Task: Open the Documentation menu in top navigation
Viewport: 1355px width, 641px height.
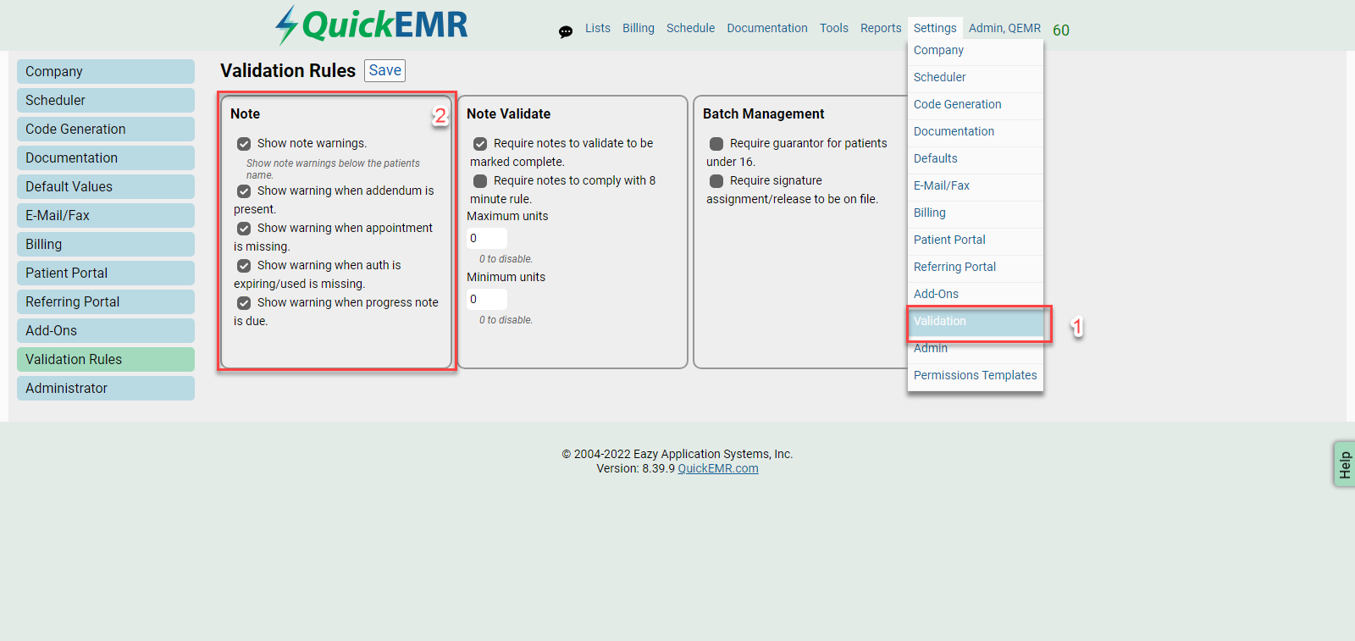Action: (x=767, y=28)
